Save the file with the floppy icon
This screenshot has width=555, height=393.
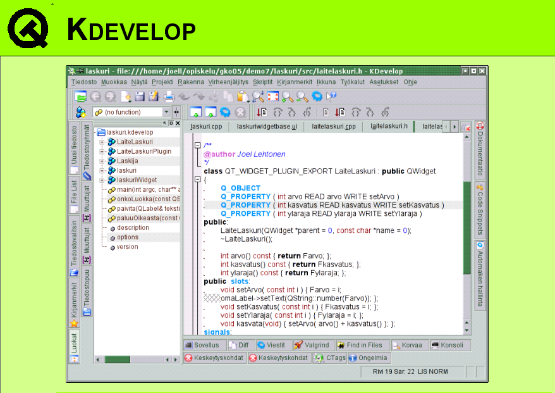[140, 96]
